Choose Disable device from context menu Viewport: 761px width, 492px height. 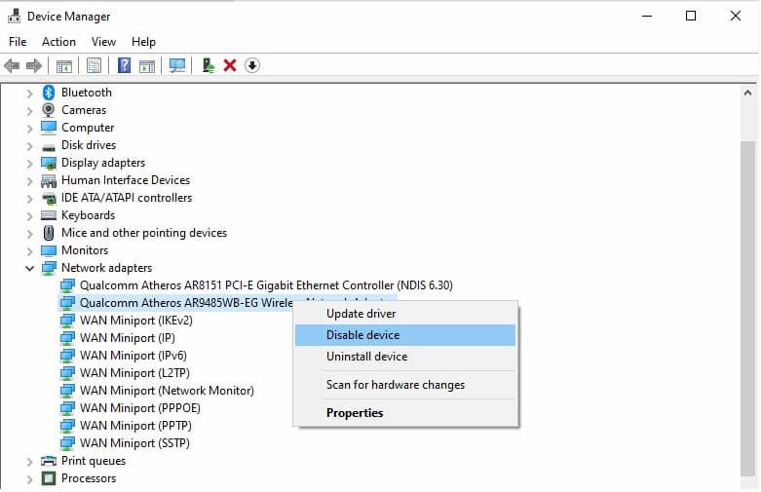(x=405, y=335)
